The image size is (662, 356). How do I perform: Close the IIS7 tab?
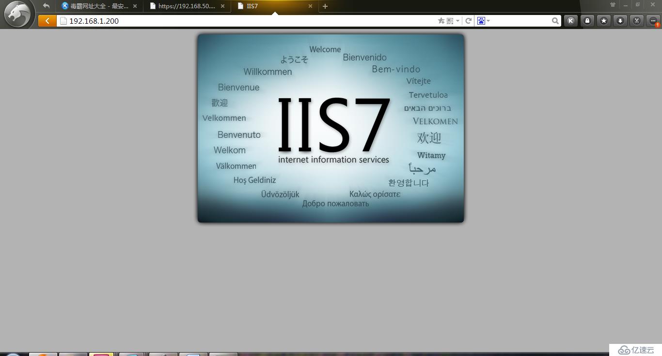click(310, 6)
